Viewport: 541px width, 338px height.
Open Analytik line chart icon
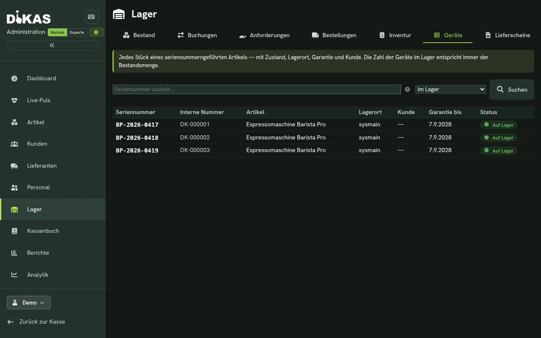14,275
